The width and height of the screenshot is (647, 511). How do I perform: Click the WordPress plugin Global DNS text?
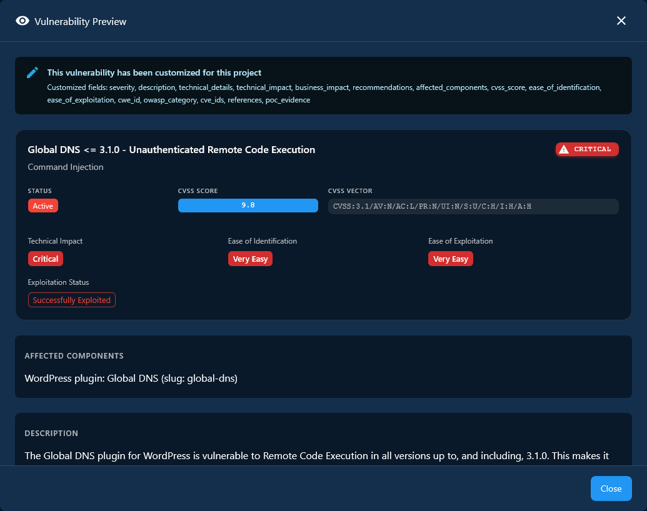tap(131, 379)
